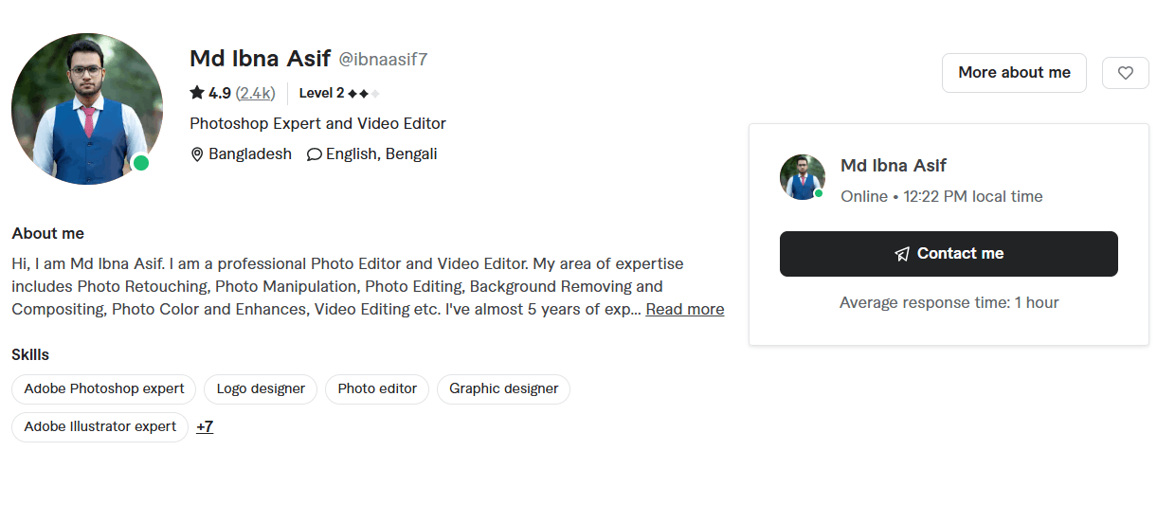
Task: Click the speech bubble languages icon
Action: coord(315,154)
